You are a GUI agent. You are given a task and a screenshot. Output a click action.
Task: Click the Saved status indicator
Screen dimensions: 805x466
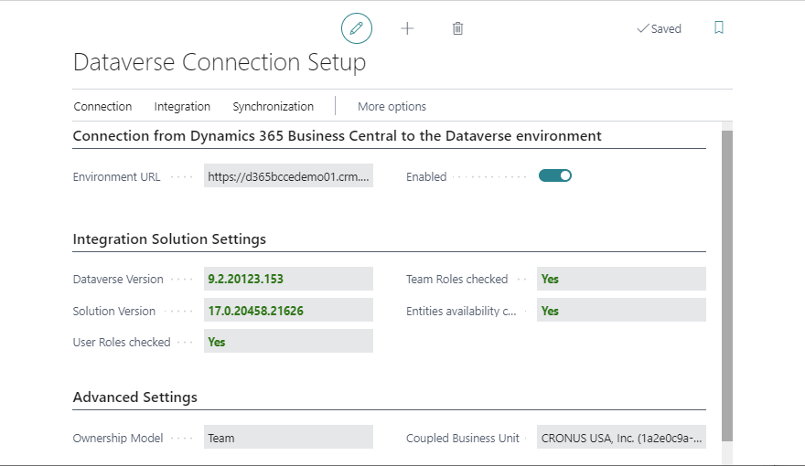coord(660,28)
